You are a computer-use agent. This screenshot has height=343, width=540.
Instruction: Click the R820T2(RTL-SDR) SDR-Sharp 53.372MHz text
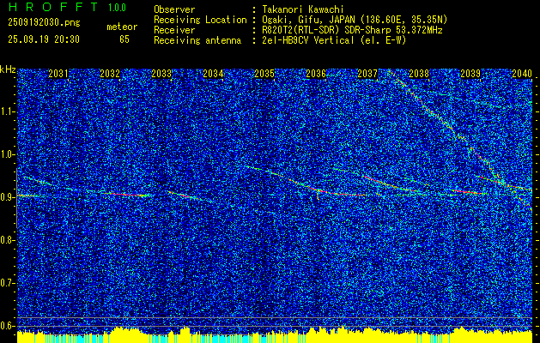pos(352,30)
